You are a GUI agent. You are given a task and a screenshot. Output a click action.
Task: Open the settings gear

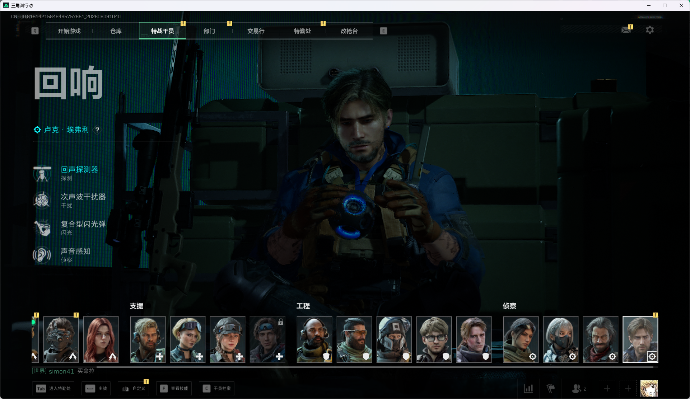tap(650, 30)
